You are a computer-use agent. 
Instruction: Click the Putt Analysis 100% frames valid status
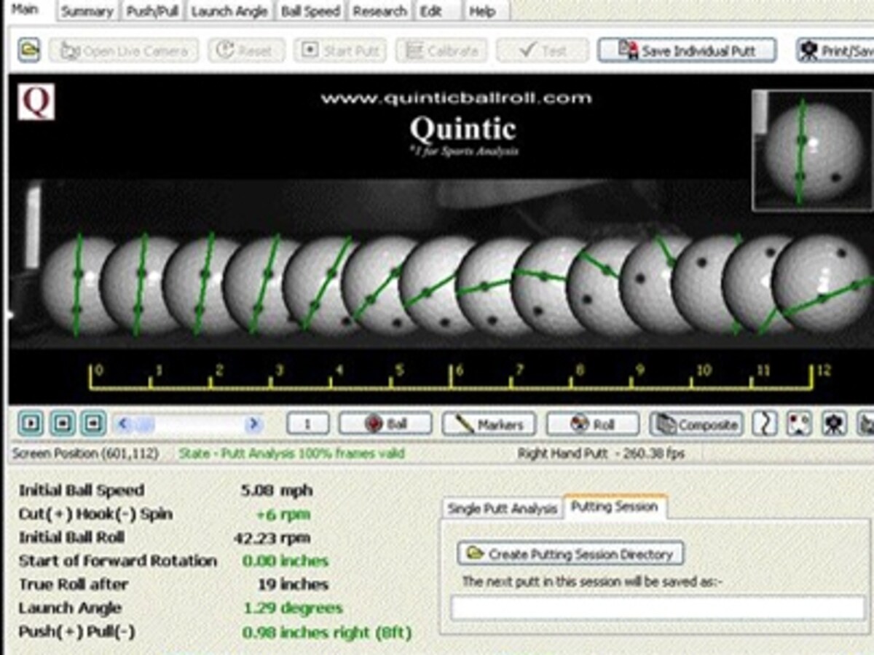291,453
